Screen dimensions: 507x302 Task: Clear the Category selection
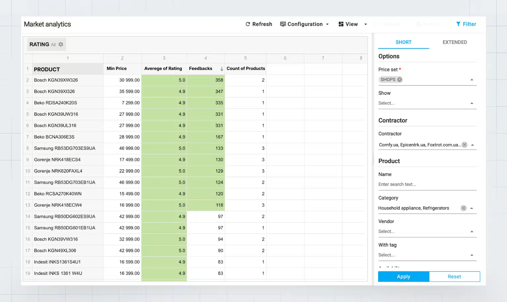(x=463, y=208)
